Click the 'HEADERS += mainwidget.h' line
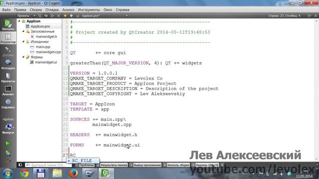 [104, 135]
